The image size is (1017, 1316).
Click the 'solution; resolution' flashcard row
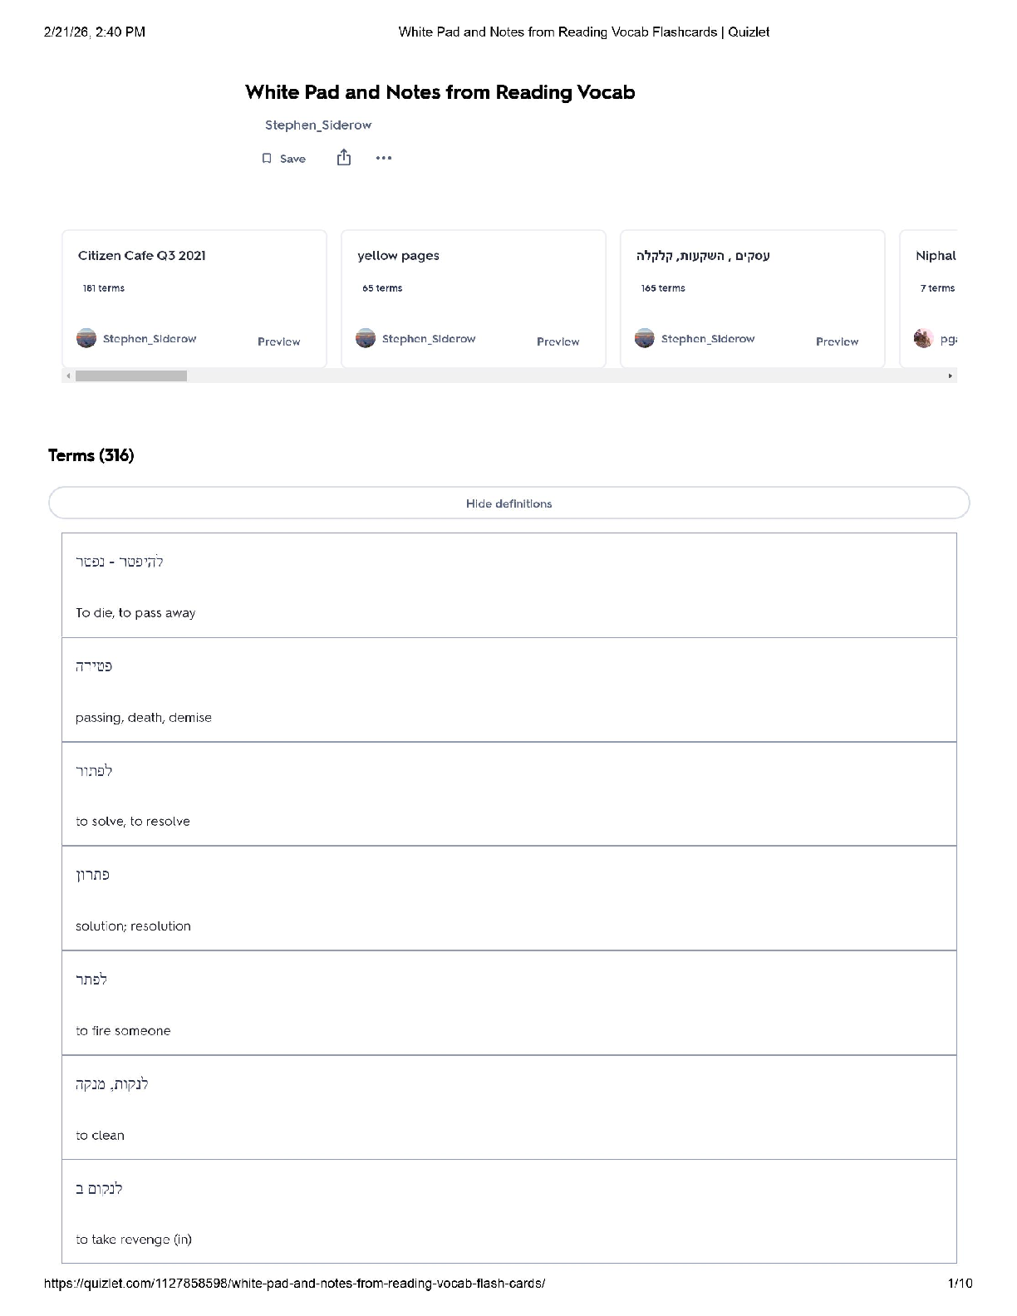[x=508, y=899]
